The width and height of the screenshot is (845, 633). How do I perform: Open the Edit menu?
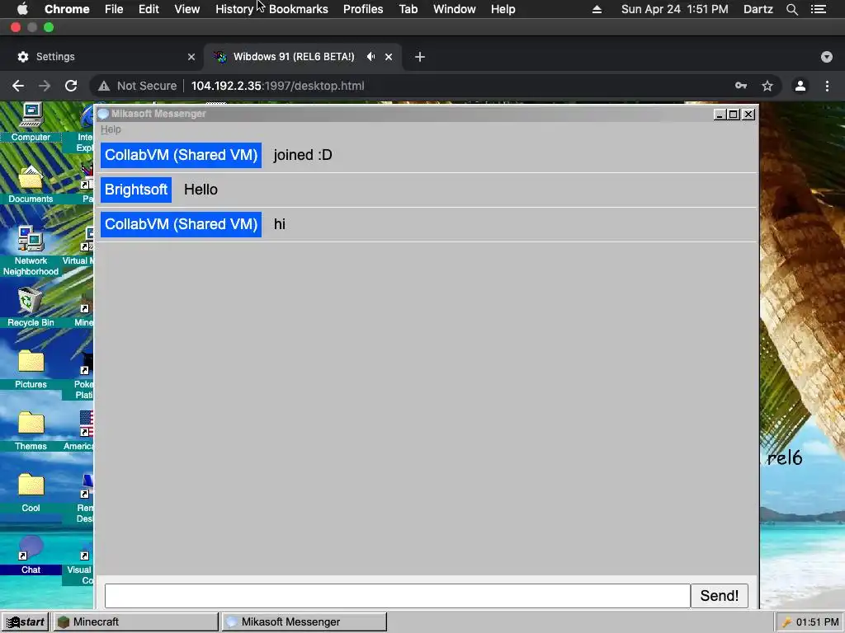pyautogui.click(x=149, y=9)
